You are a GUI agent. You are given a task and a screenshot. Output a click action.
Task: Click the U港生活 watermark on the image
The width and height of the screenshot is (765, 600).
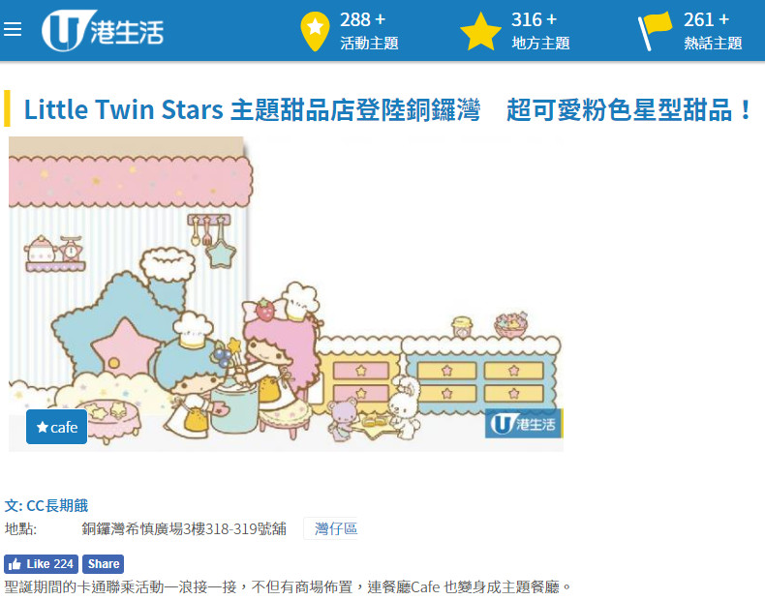(x=524, y=424)
